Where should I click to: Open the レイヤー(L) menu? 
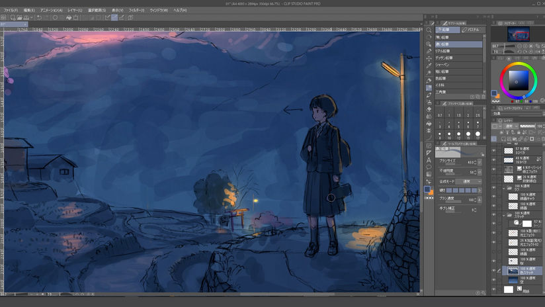[75, 11]
